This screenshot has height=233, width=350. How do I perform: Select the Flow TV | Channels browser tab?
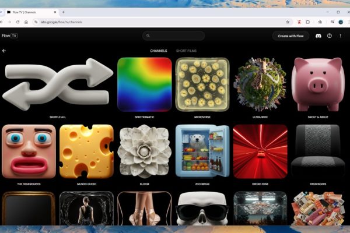tap(32, 12)
